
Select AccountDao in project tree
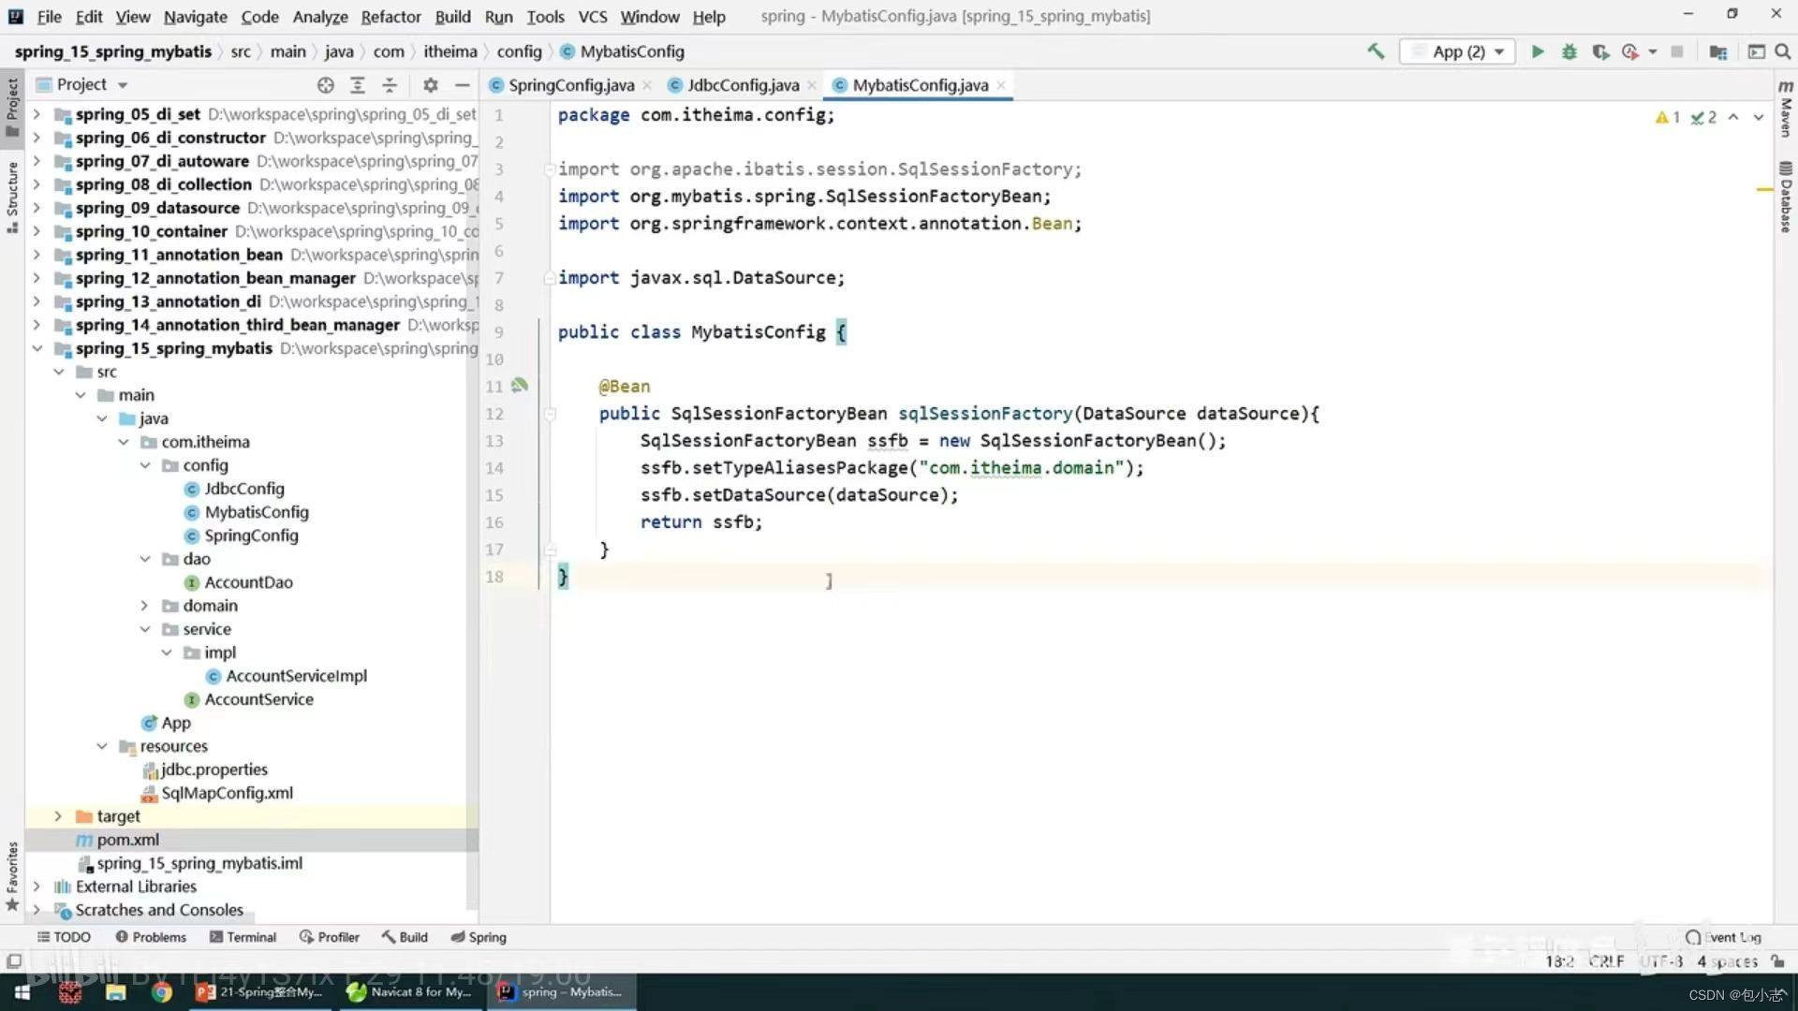click(x=248, y=582)
